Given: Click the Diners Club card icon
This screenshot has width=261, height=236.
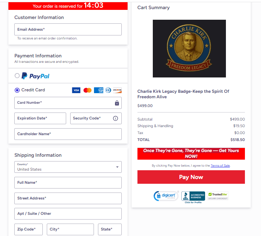Looking at the screenshot, I should click(108, 90).
